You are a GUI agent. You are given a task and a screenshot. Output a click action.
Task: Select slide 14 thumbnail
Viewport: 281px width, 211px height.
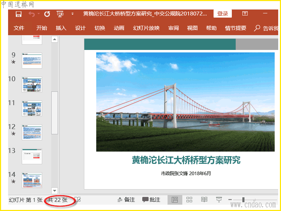pos(32,180)
